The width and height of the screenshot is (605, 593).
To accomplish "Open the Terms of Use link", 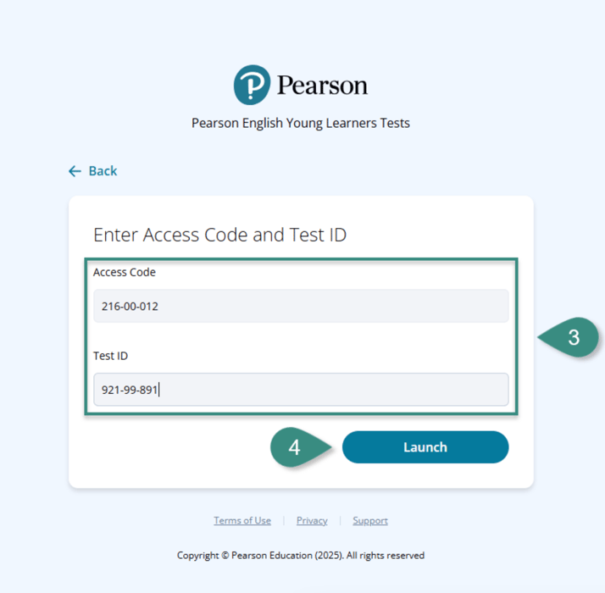I will tap(242, 520).
